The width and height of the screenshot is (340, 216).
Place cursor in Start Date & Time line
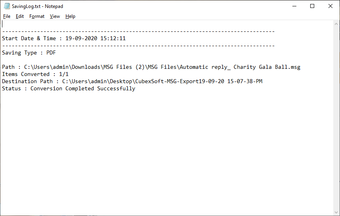pyautogui.click(x=64, y=39)
